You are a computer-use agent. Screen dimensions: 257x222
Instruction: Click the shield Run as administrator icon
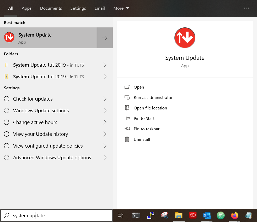(x=127, y=98)
